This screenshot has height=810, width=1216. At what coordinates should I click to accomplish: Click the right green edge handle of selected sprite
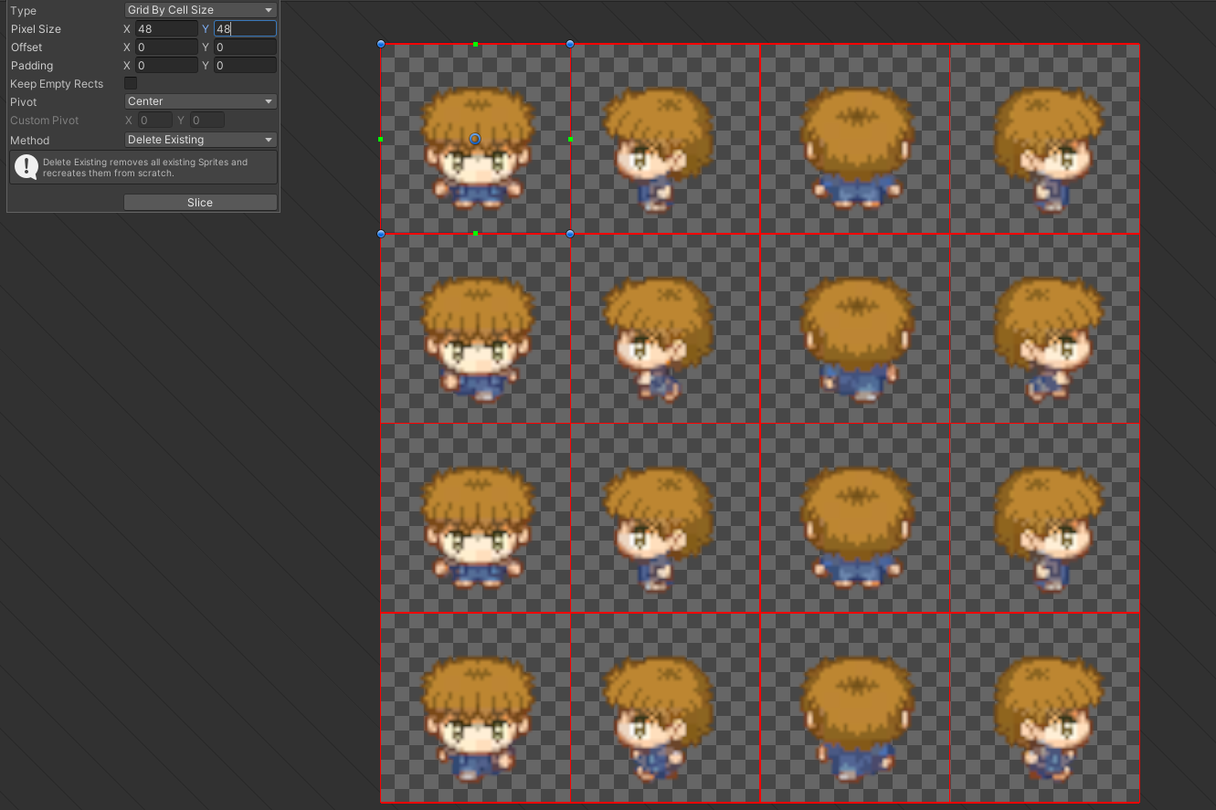click(570, 139)
